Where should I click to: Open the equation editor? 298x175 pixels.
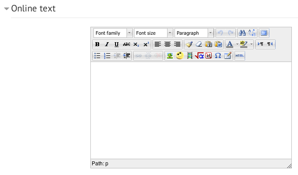click(x=199, y=56)
